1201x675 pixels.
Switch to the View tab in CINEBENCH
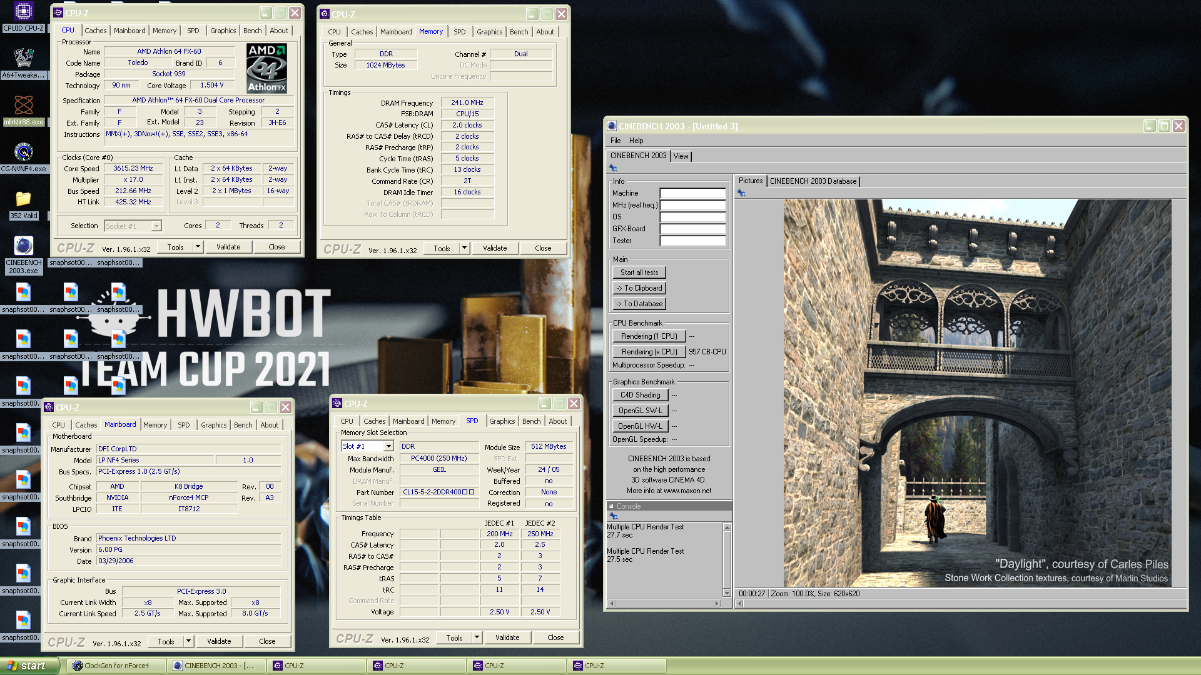681,156
